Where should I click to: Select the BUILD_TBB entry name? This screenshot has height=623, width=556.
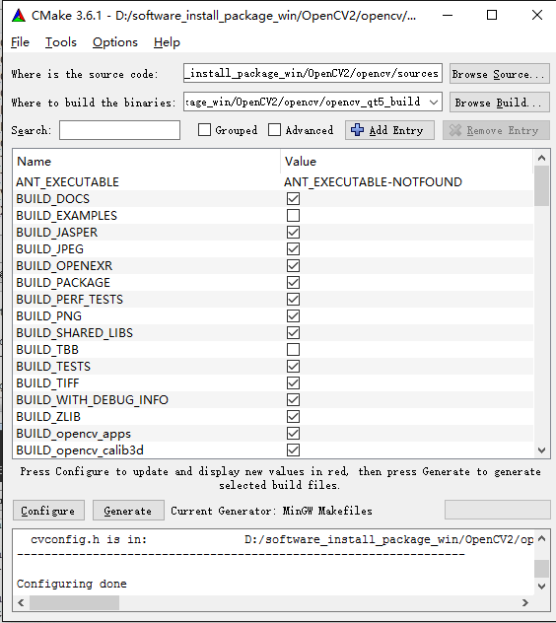point(47,350)
